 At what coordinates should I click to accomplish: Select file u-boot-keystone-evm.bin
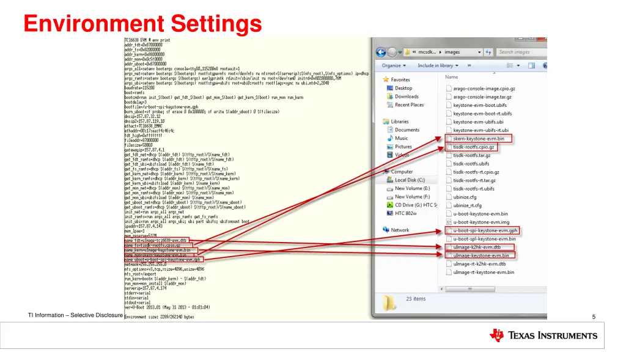[481, 215]
